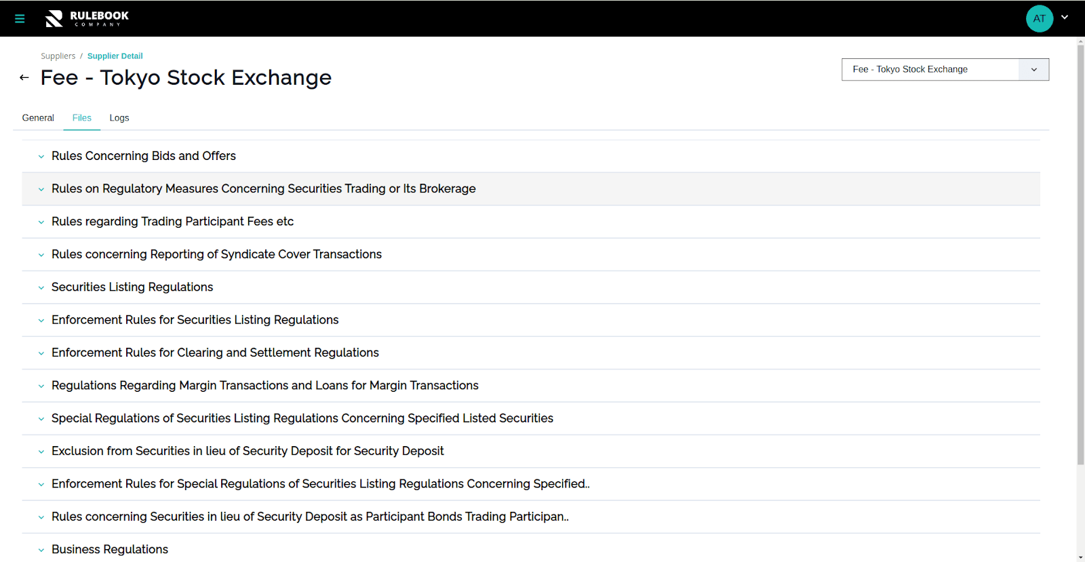Click the Supplier Detail breadcrumb
The height and width of the screenshot is (562, 1085).
(115, 56)
